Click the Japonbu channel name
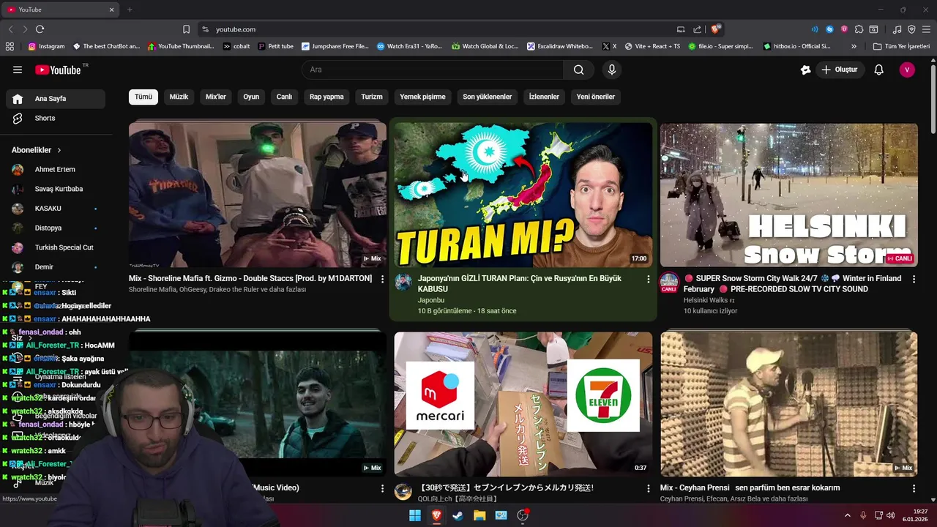This screenshot has width=937, height=527. tap(431, 300)
